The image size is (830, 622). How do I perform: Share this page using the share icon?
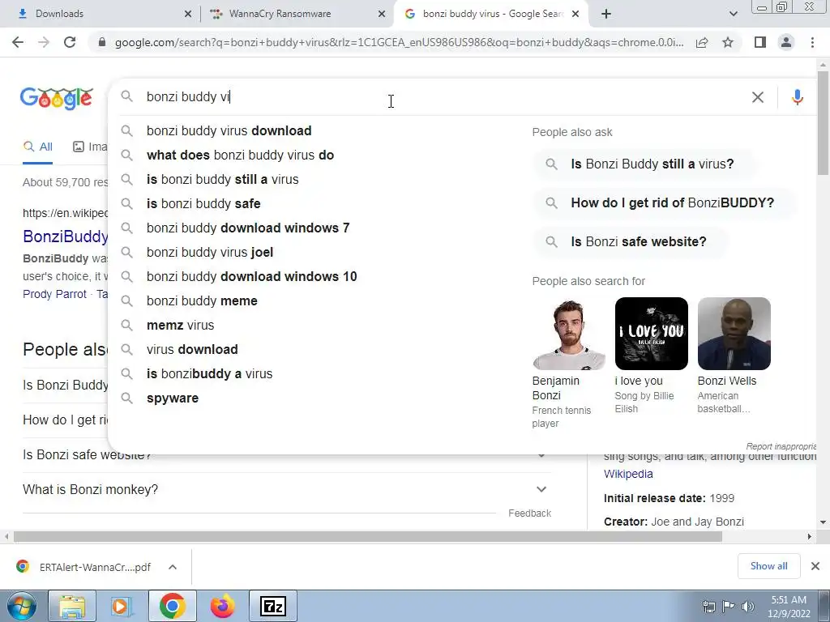pyautogui.click(x=702, y=42)
